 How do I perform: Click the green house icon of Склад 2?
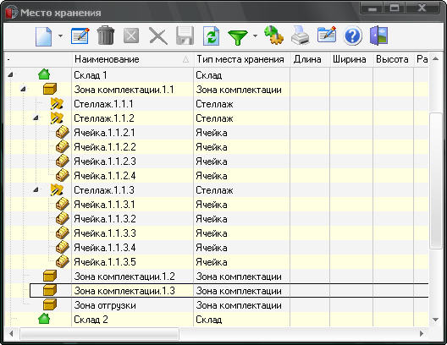pos(44,319)
